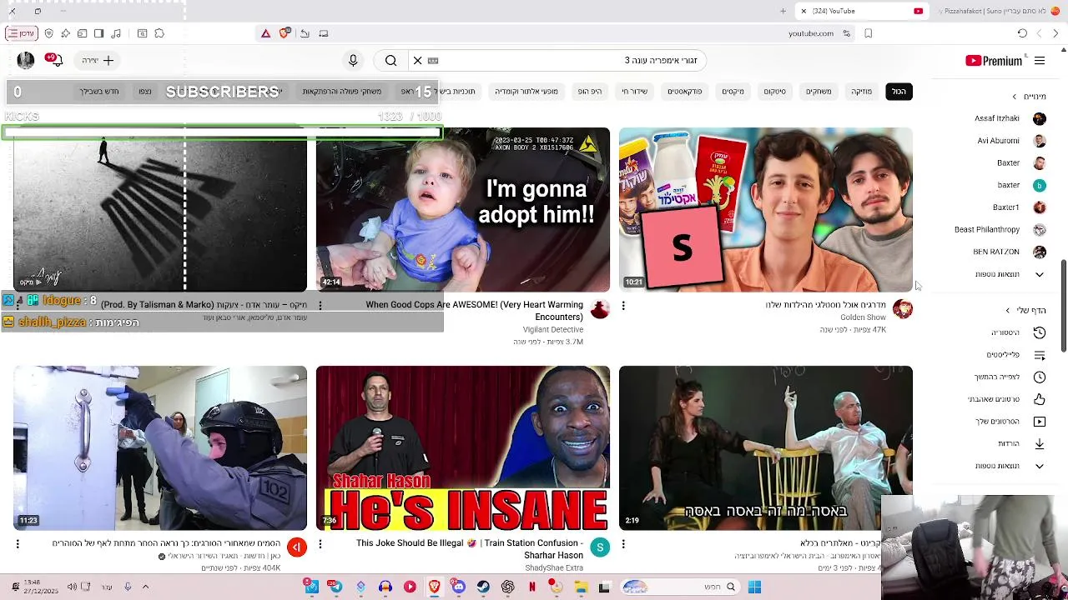Open options for Train Station Confusion video

click(x=320, y=543)
